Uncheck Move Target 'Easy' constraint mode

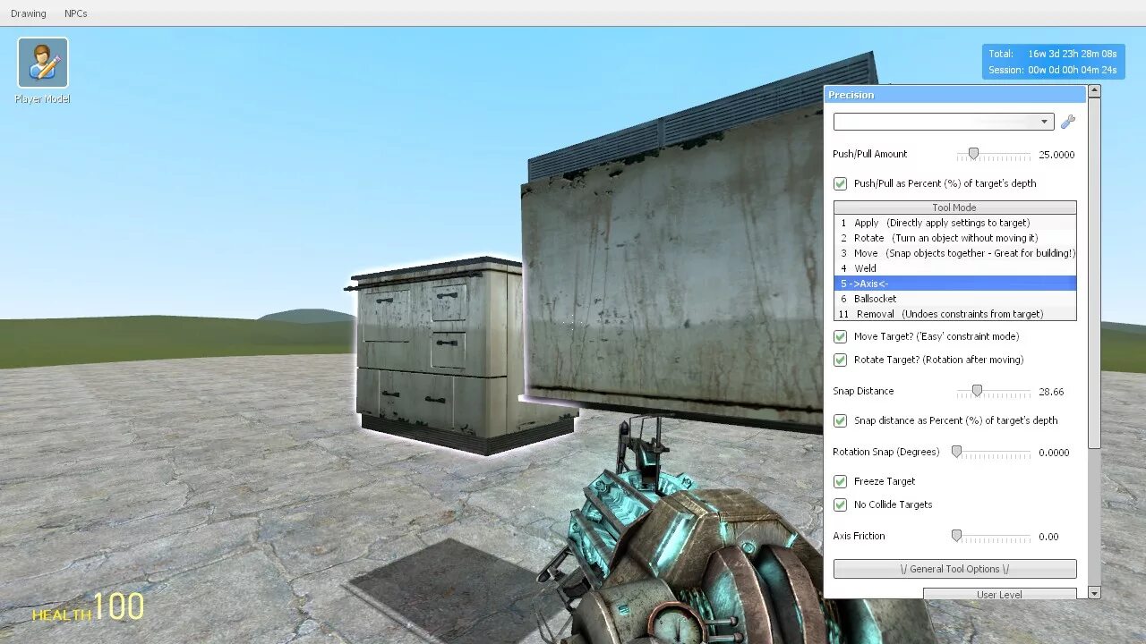(840, 336)
